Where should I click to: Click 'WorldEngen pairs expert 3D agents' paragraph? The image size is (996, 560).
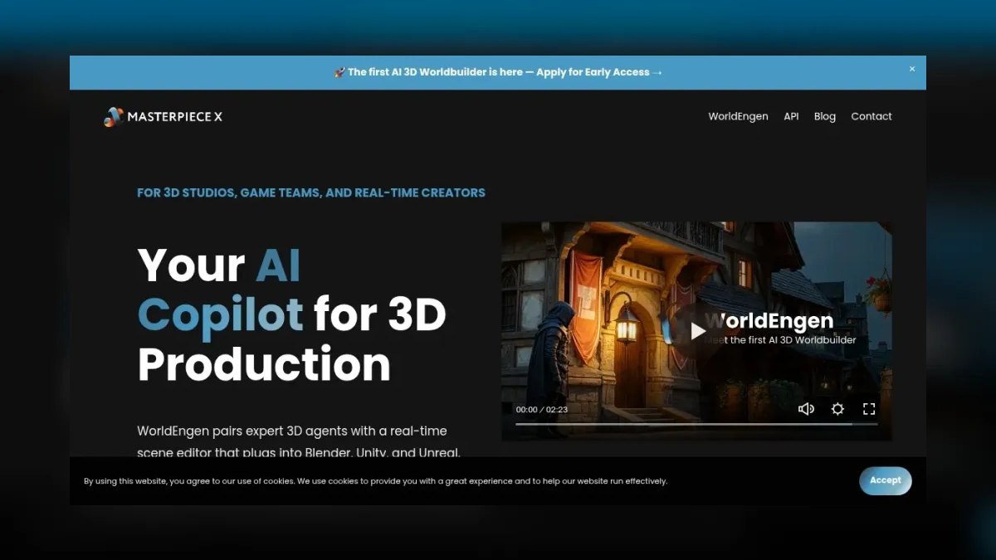pyautogui.click(x=299, y=442)
